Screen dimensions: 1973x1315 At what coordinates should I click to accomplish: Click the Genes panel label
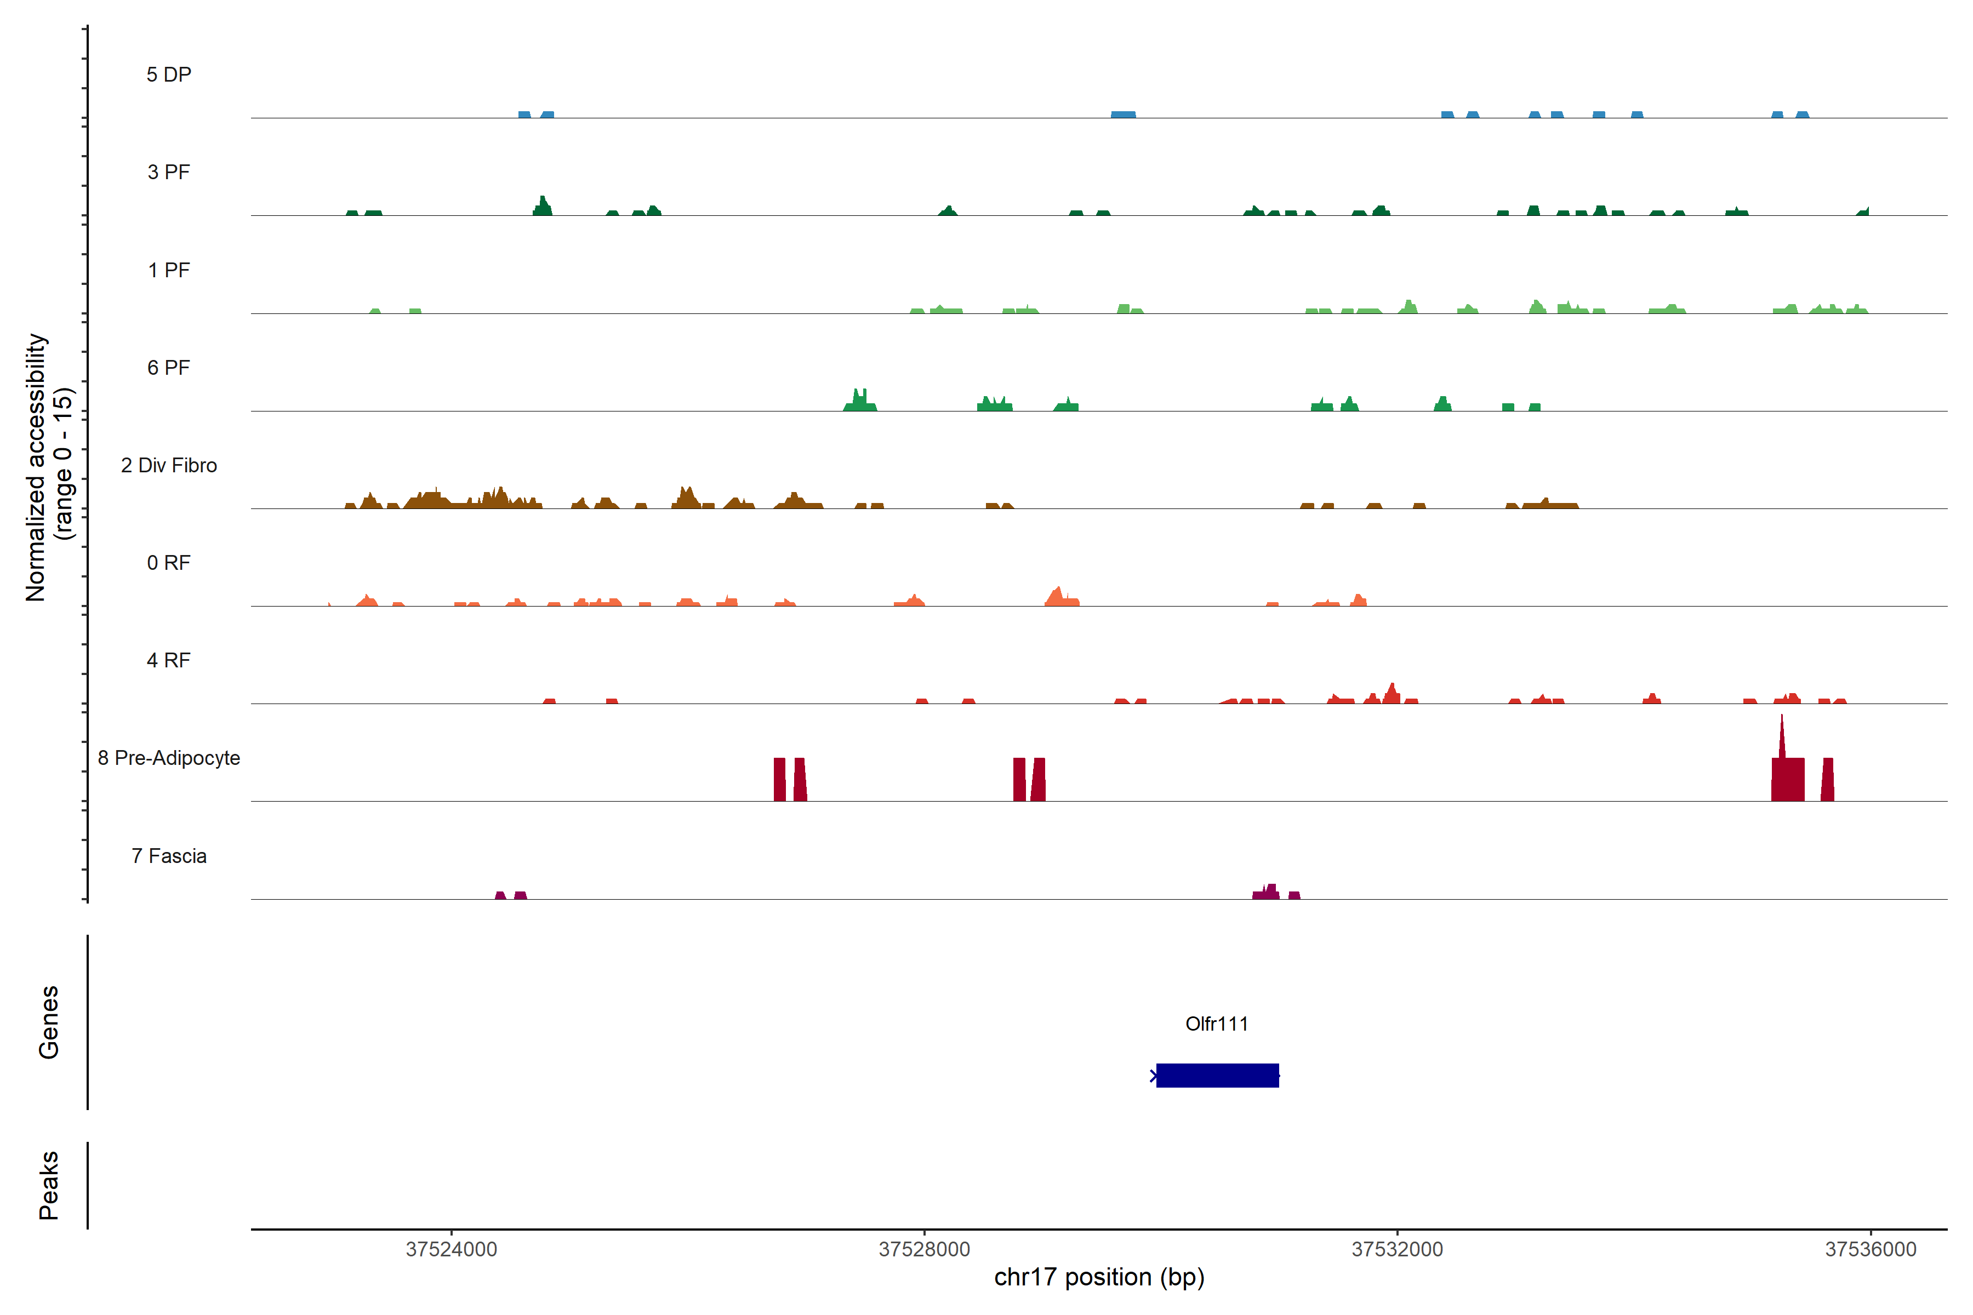click(49, 1022)
